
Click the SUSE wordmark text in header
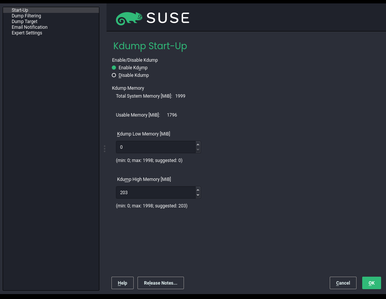click(168, 18)
